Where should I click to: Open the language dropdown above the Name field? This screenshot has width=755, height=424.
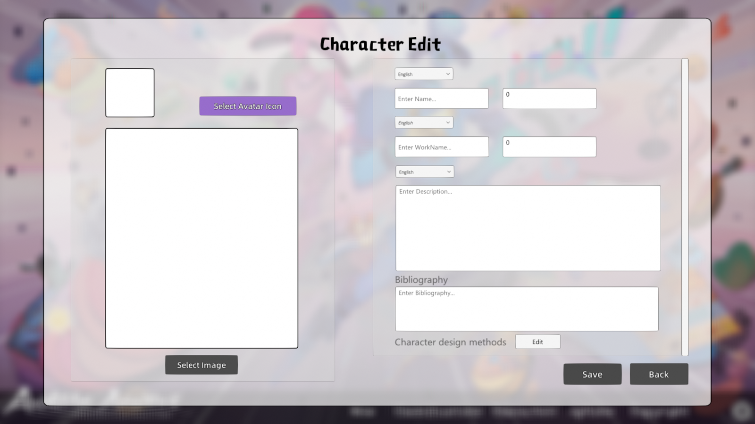(424, 74)
